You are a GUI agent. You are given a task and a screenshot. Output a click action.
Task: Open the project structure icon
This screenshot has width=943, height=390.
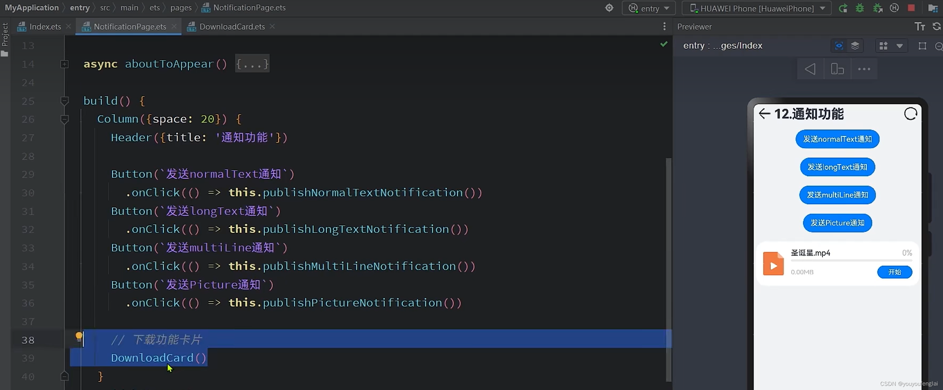tap(933, 8)
